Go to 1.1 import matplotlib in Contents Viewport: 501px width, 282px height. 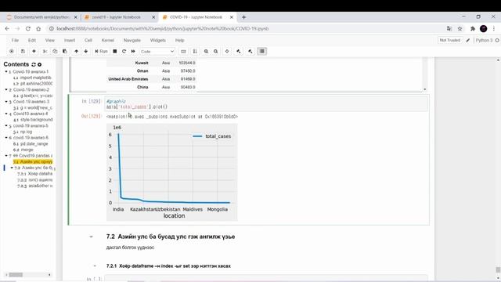(32, 78)
